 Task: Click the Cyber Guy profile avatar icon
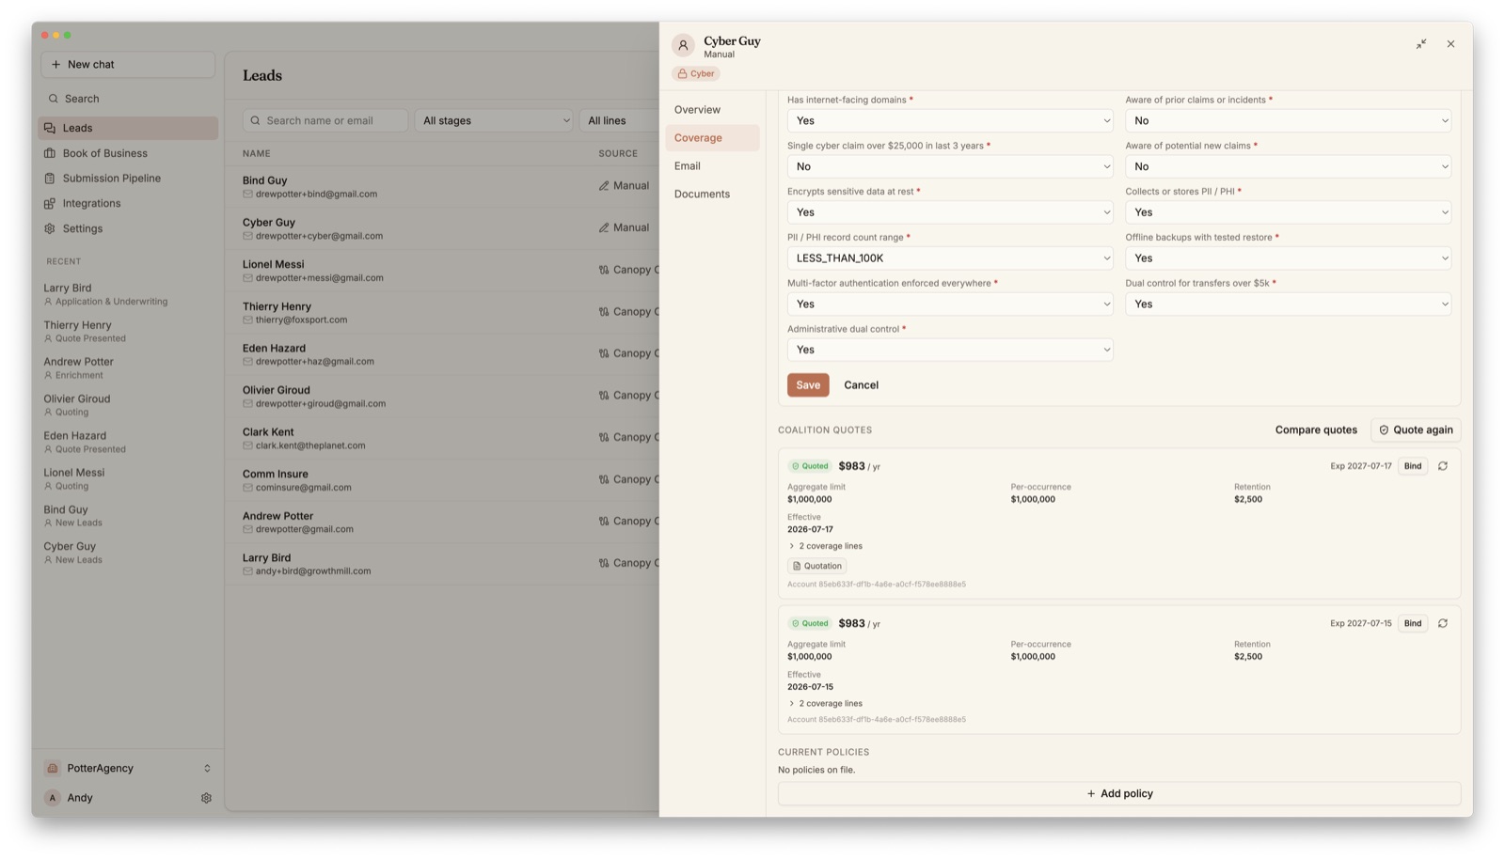[x=684, y=45]
